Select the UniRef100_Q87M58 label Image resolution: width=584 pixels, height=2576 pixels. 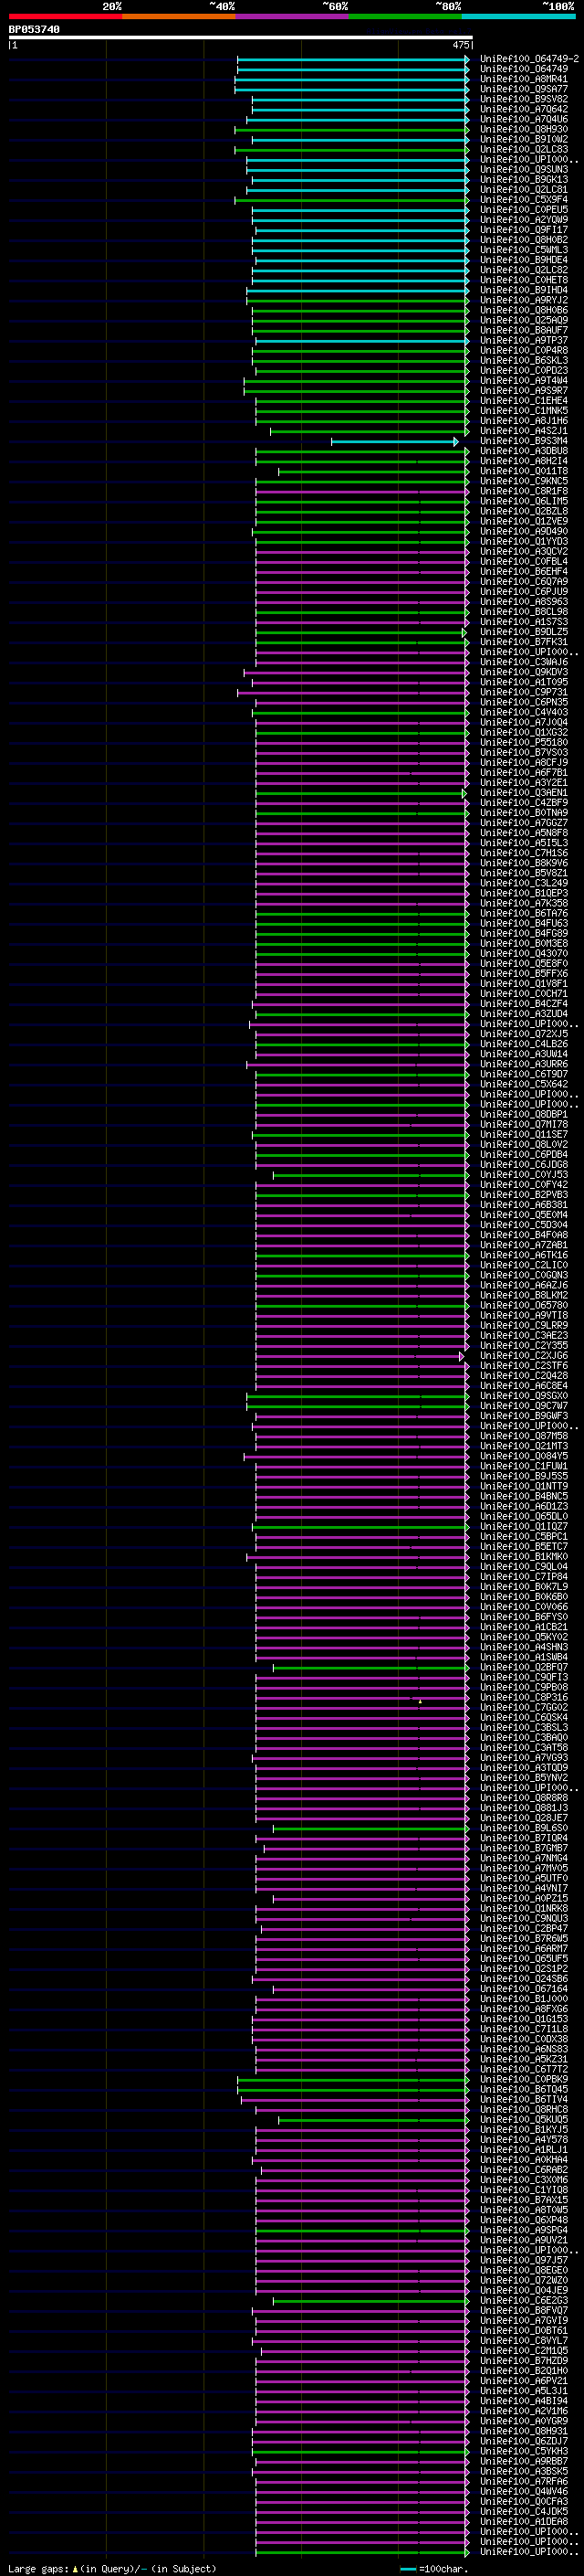[x=524, y=1436]
